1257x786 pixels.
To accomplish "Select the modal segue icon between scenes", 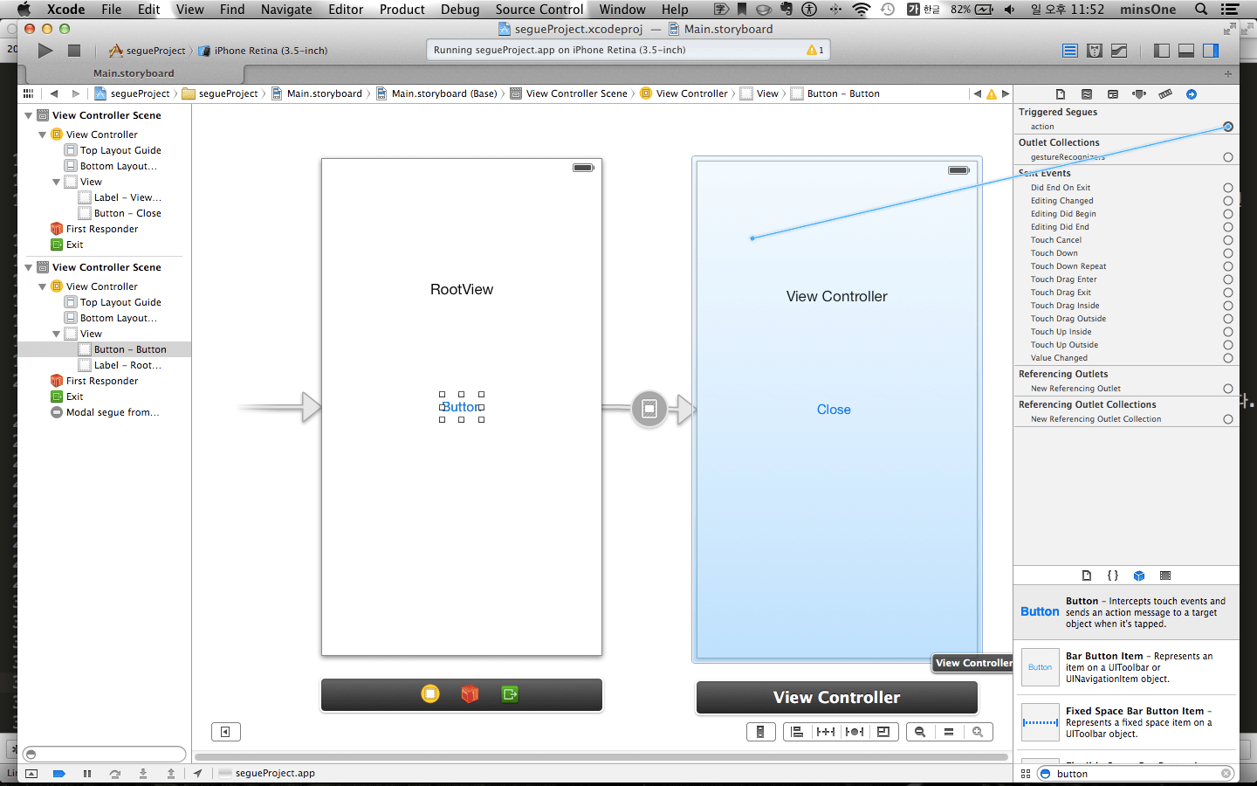I will (x=649, y=409).
